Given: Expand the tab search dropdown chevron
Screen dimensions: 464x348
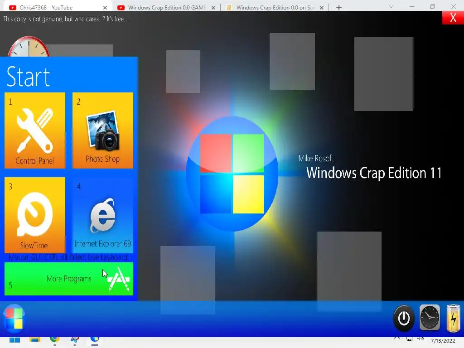Looking at the screenshot, I should pos(391,6).
